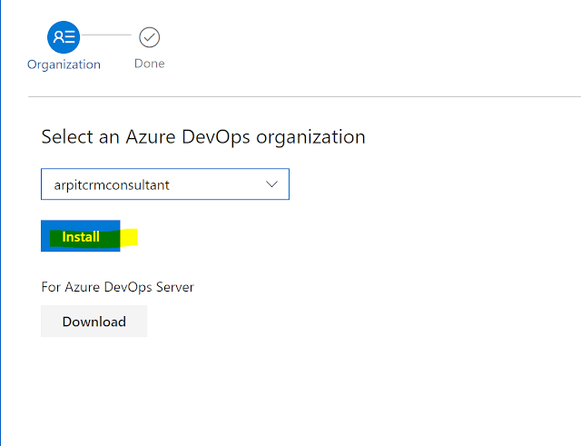The width and height of the screenshot is (581, 446).
Task: Click the word 'Server' below Install button
Action: [x=174, y=287]
